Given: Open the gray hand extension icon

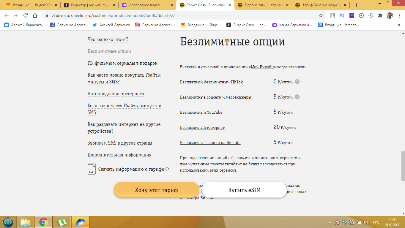Looking at the screenshot, I should 333,15.
